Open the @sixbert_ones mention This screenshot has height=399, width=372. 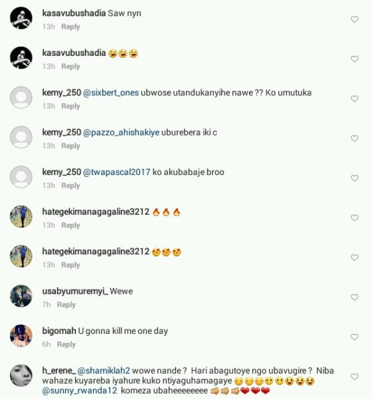111,92
